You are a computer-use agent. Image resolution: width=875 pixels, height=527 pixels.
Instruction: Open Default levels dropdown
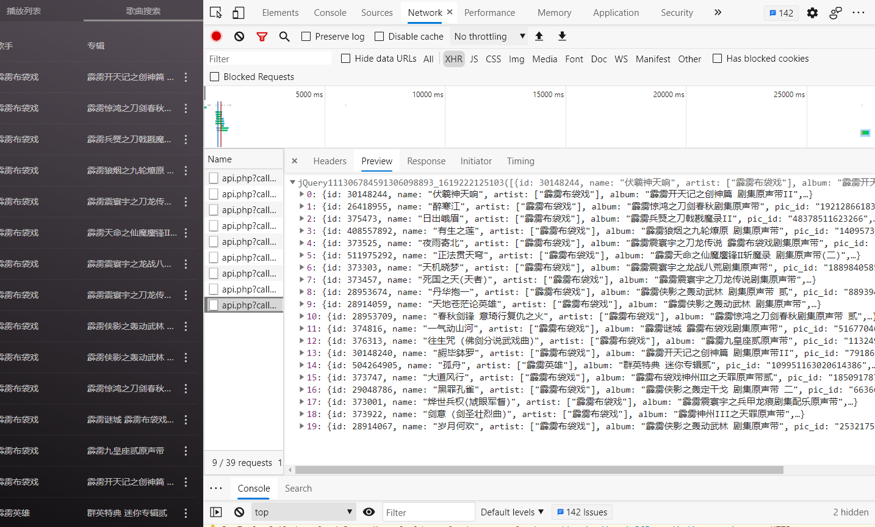[x=512, y=512]
